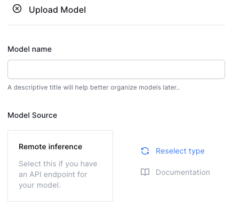Click the Model Source section label
Screen dimensions: 232x209
(x=33, y=115)
